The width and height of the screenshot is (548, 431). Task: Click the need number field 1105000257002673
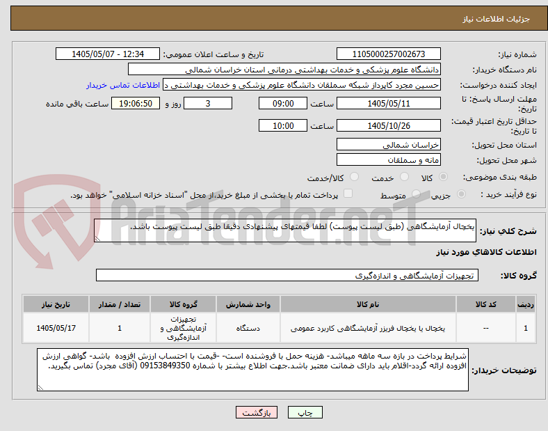tap(389, 54)
